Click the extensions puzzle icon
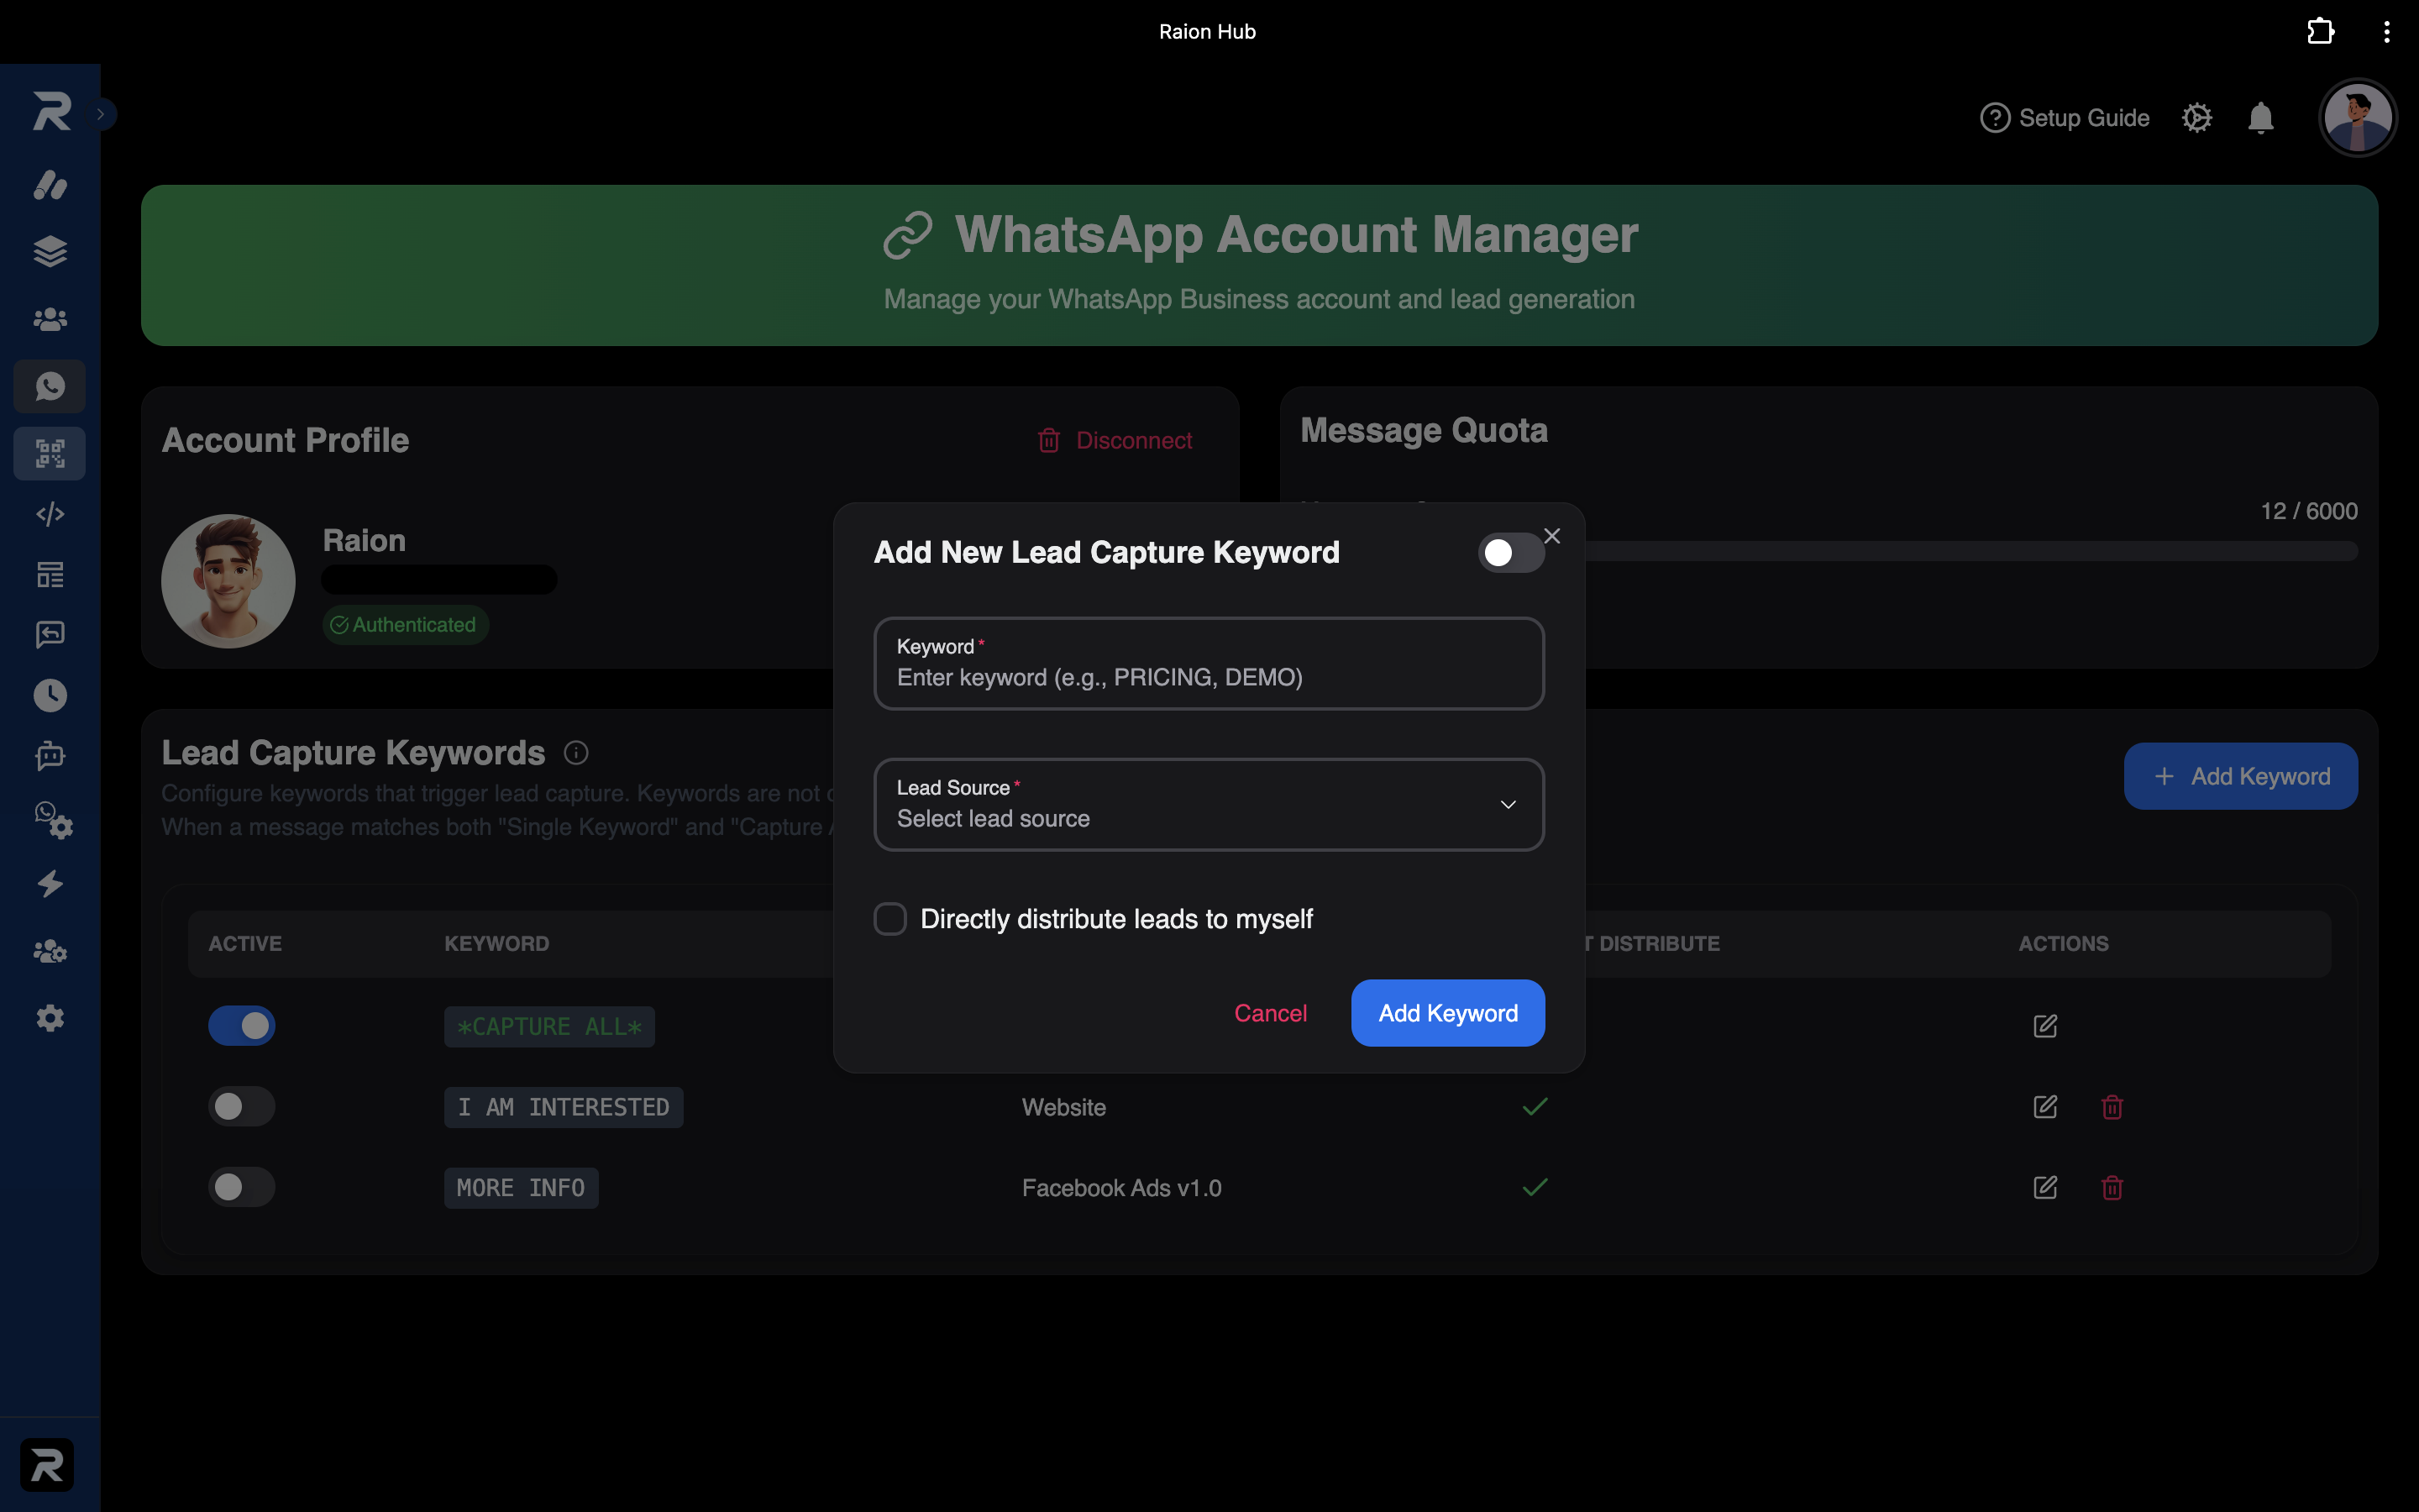Image resolution: width=2419 pixels, height=1512 pixels. (2320, 31)
